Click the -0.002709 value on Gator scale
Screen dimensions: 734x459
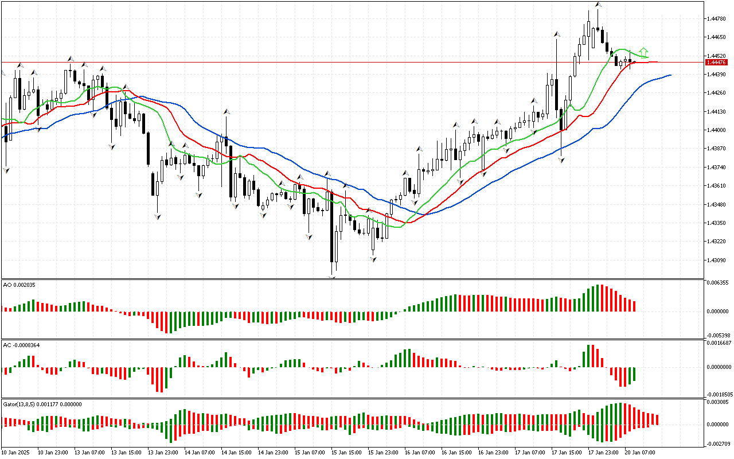tap(718, 444)
